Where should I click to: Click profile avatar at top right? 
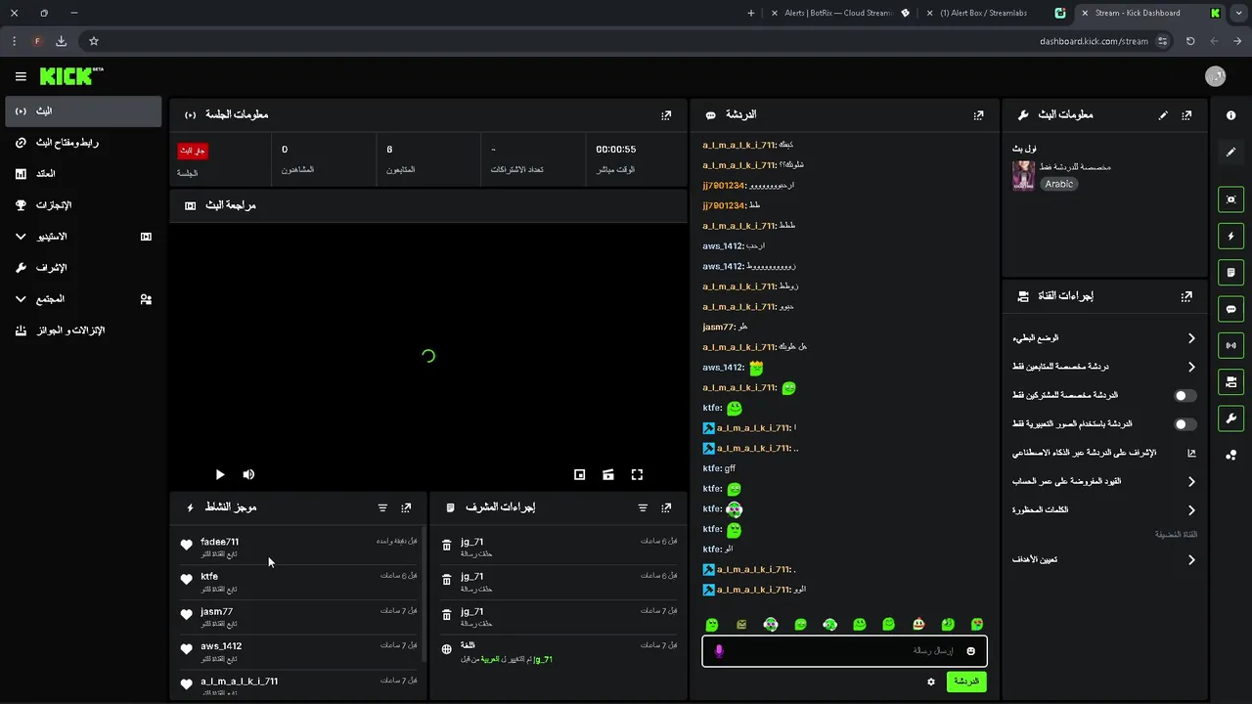tap(1215, 76)
